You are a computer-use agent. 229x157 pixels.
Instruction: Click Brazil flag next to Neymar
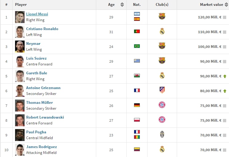[x=137, y=46]
